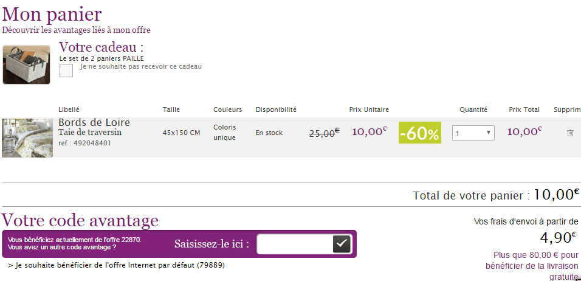Click the 'Quantité' column header
Image resolution: width=581 pixels, height=281 pixels.
473,109
